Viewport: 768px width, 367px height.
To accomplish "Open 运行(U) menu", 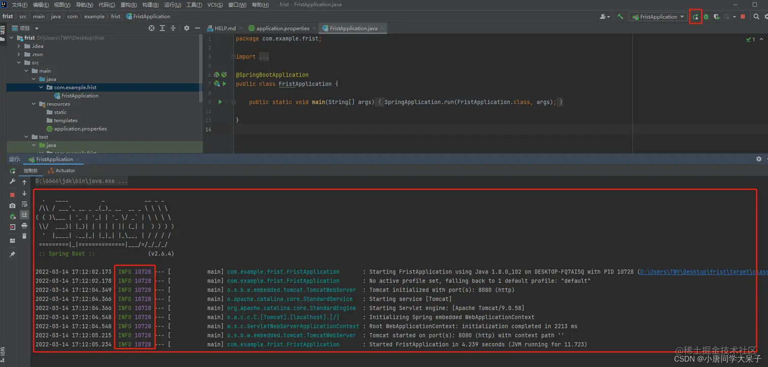I will (x=173, y=5).
